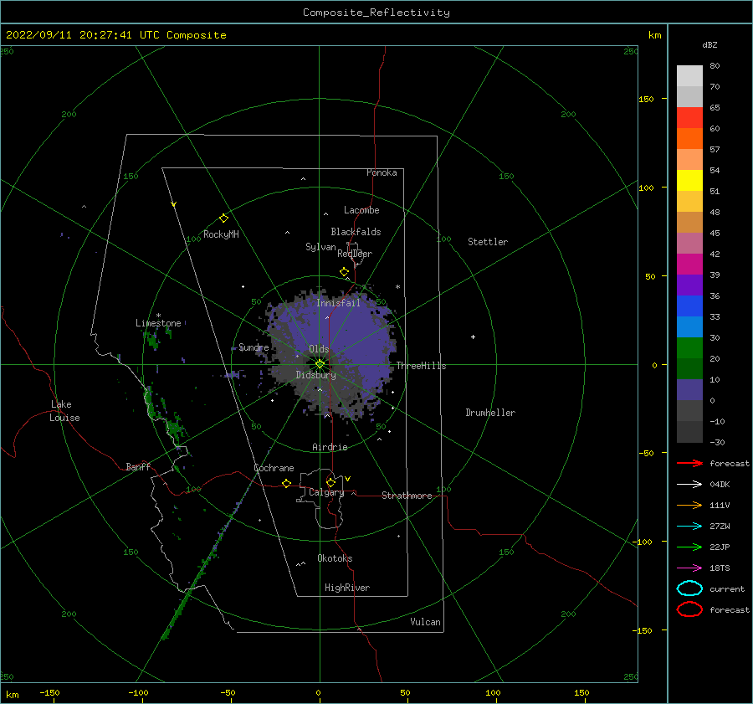
Task: Click the RedDeer city label
Action: pos(355,254)
